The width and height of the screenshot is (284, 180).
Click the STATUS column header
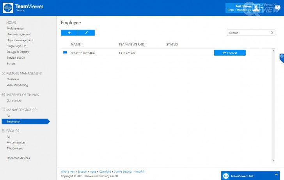pos(172,44)
